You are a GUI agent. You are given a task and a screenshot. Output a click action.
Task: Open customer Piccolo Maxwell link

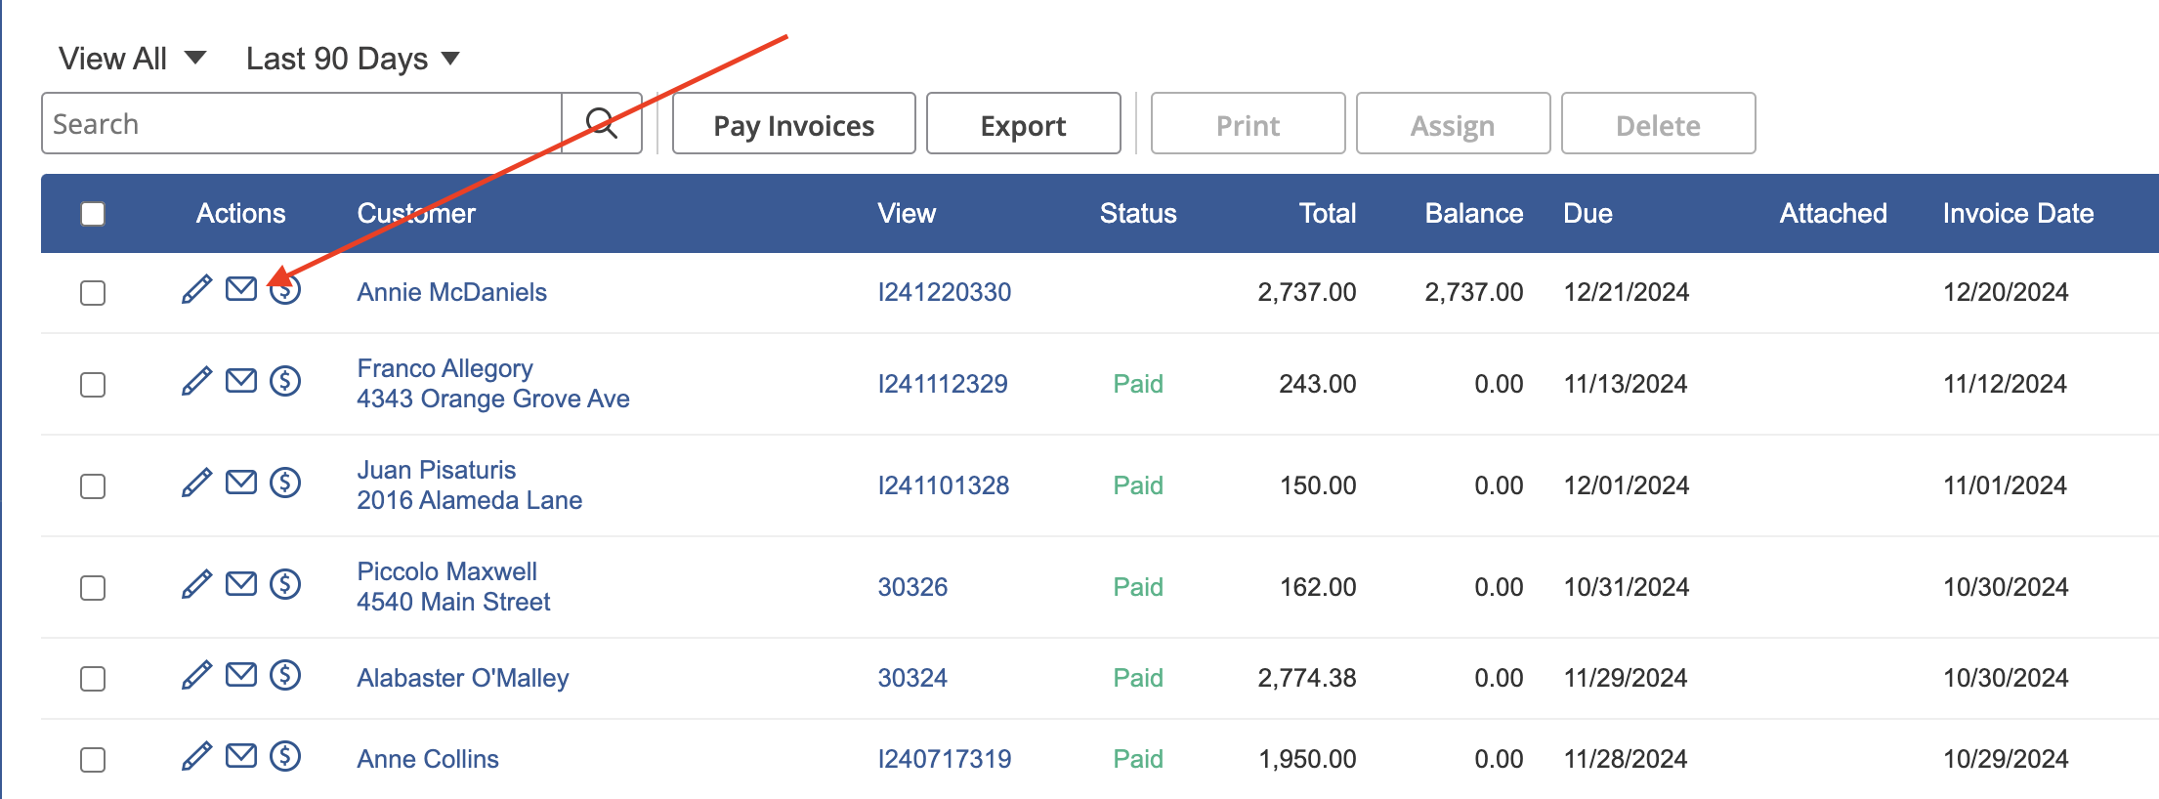[x=446, y=571]
